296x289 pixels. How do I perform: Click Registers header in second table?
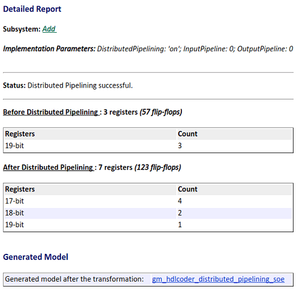tap(20, 189)
